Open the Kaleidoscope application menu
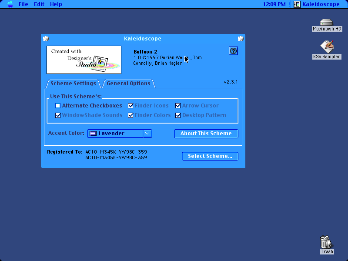 click(x=317, y=4)
